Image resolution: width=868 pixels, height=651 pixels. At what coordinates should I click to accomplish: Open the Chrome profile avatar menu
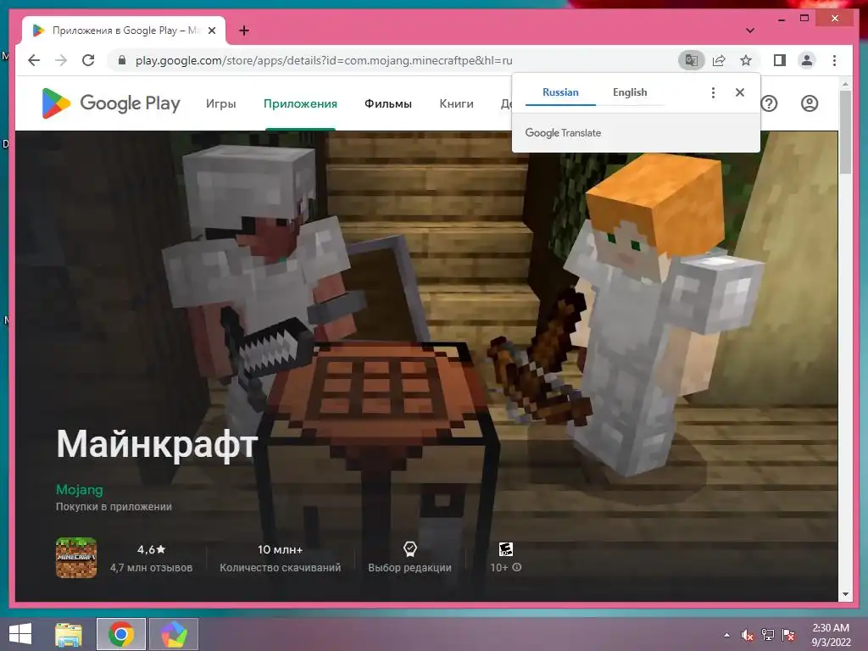click(807, 60)
